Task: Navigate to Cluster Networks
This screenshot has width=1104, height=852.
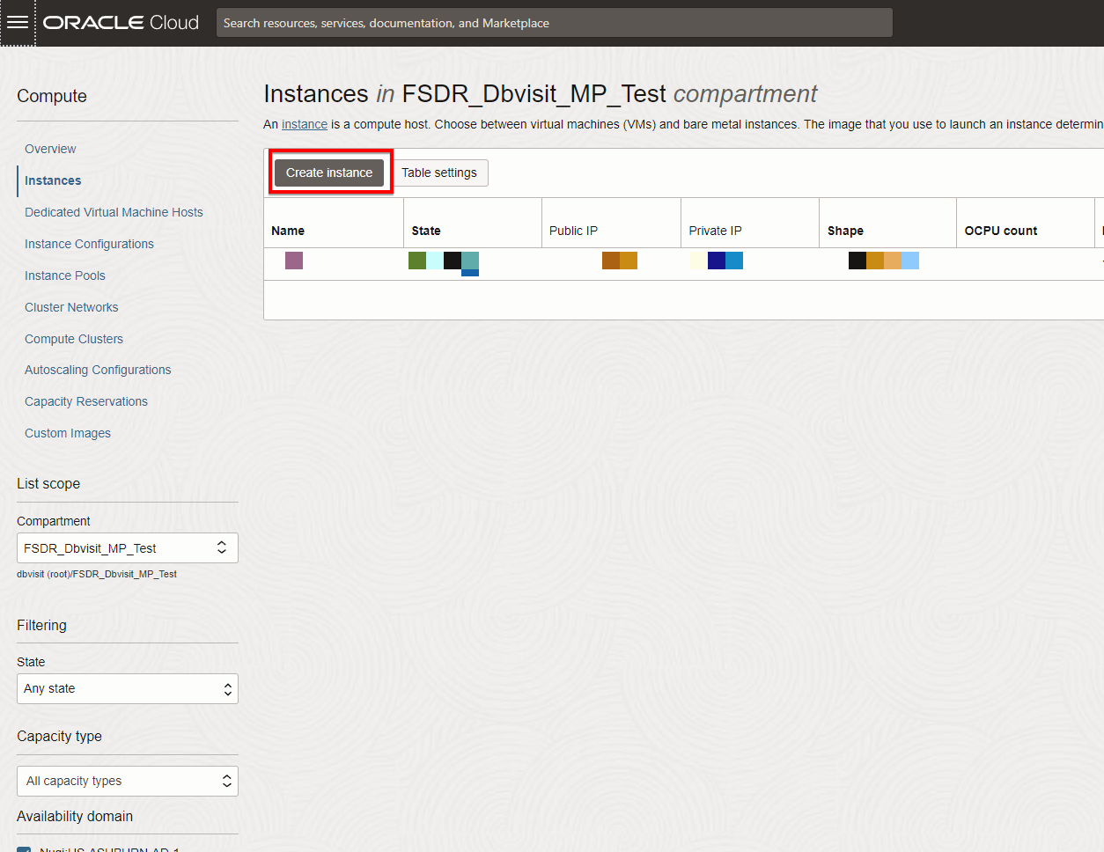Action: tap(71, 307)
